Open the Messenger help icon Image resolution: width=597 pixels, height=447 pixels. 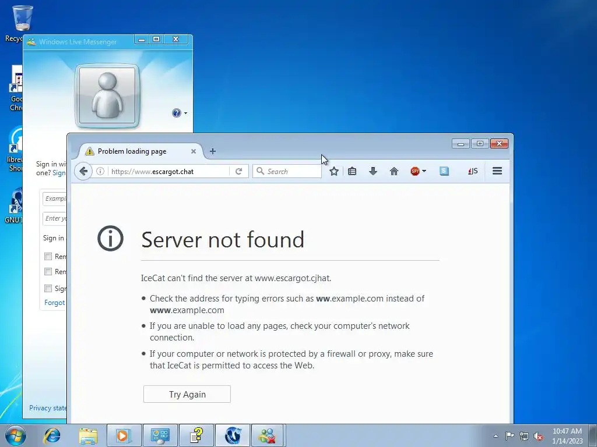click(176, 113)
